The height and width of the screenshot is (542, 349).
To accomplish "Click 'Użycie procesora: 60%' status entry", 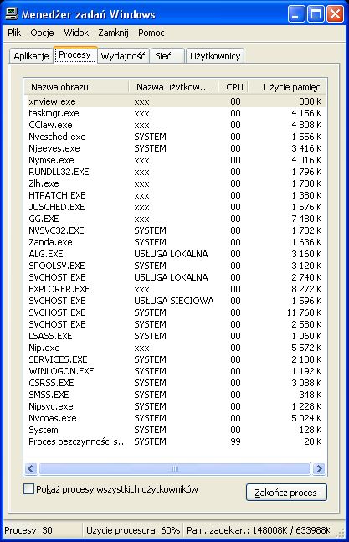I will tap(133, 530).
